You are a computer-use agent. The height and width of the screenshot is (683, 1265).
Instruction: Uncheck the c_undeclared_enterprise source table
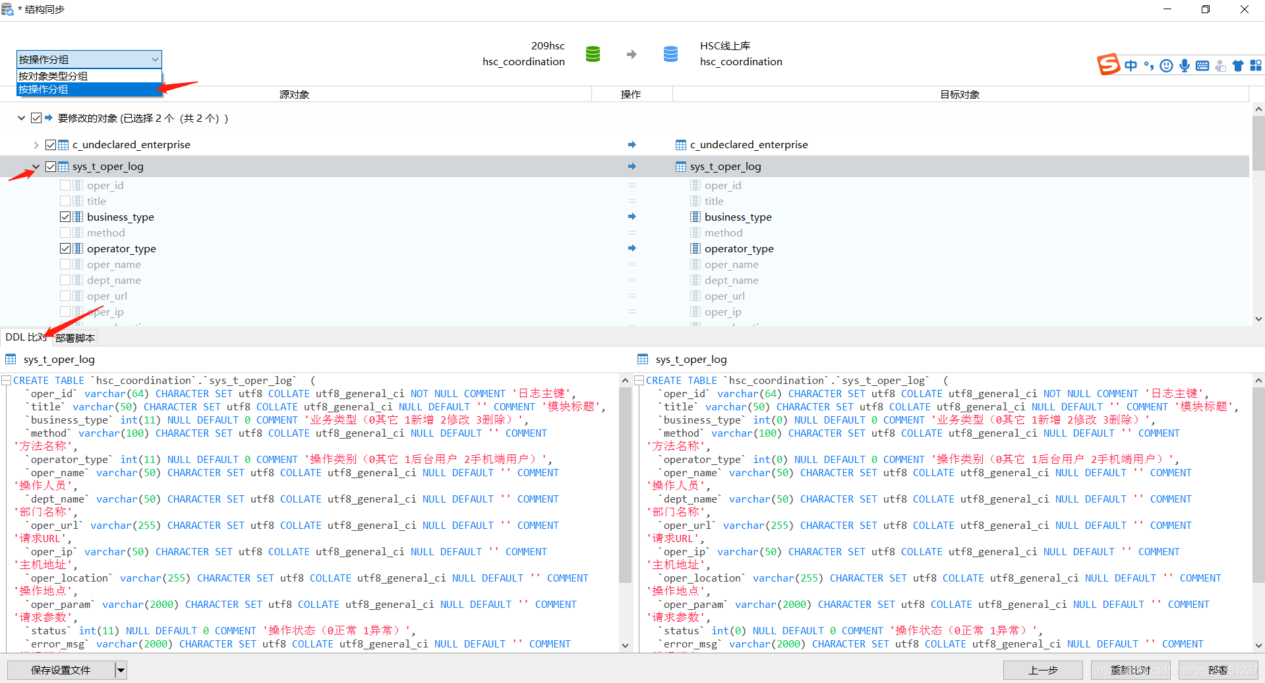51,145
